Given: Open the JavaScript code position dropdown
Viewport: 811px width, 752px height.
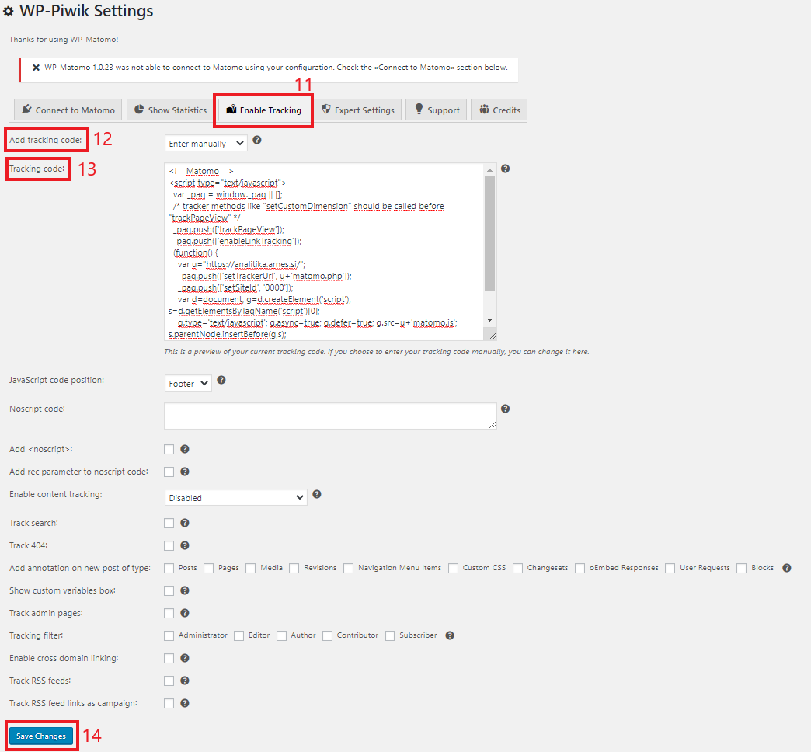Looking at the screenshot, I should [x=188, y=383].
